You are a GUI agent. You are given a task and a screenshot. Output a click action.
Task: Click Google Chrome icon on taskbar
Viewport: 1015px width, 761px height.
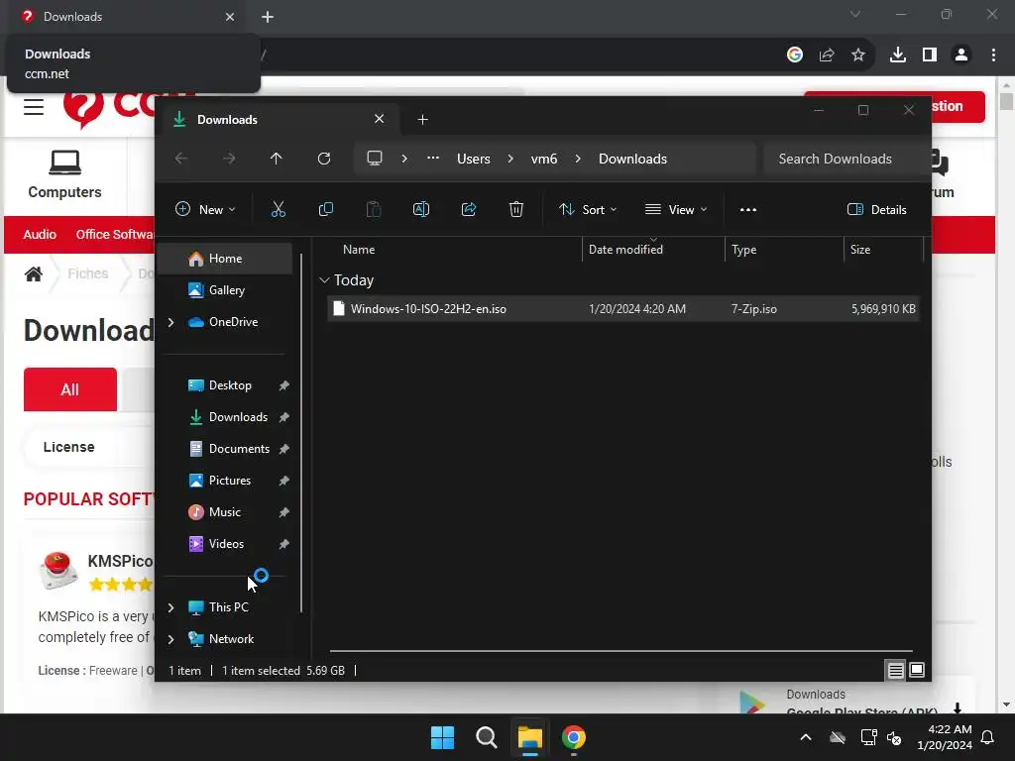click(x=574, y=737)
